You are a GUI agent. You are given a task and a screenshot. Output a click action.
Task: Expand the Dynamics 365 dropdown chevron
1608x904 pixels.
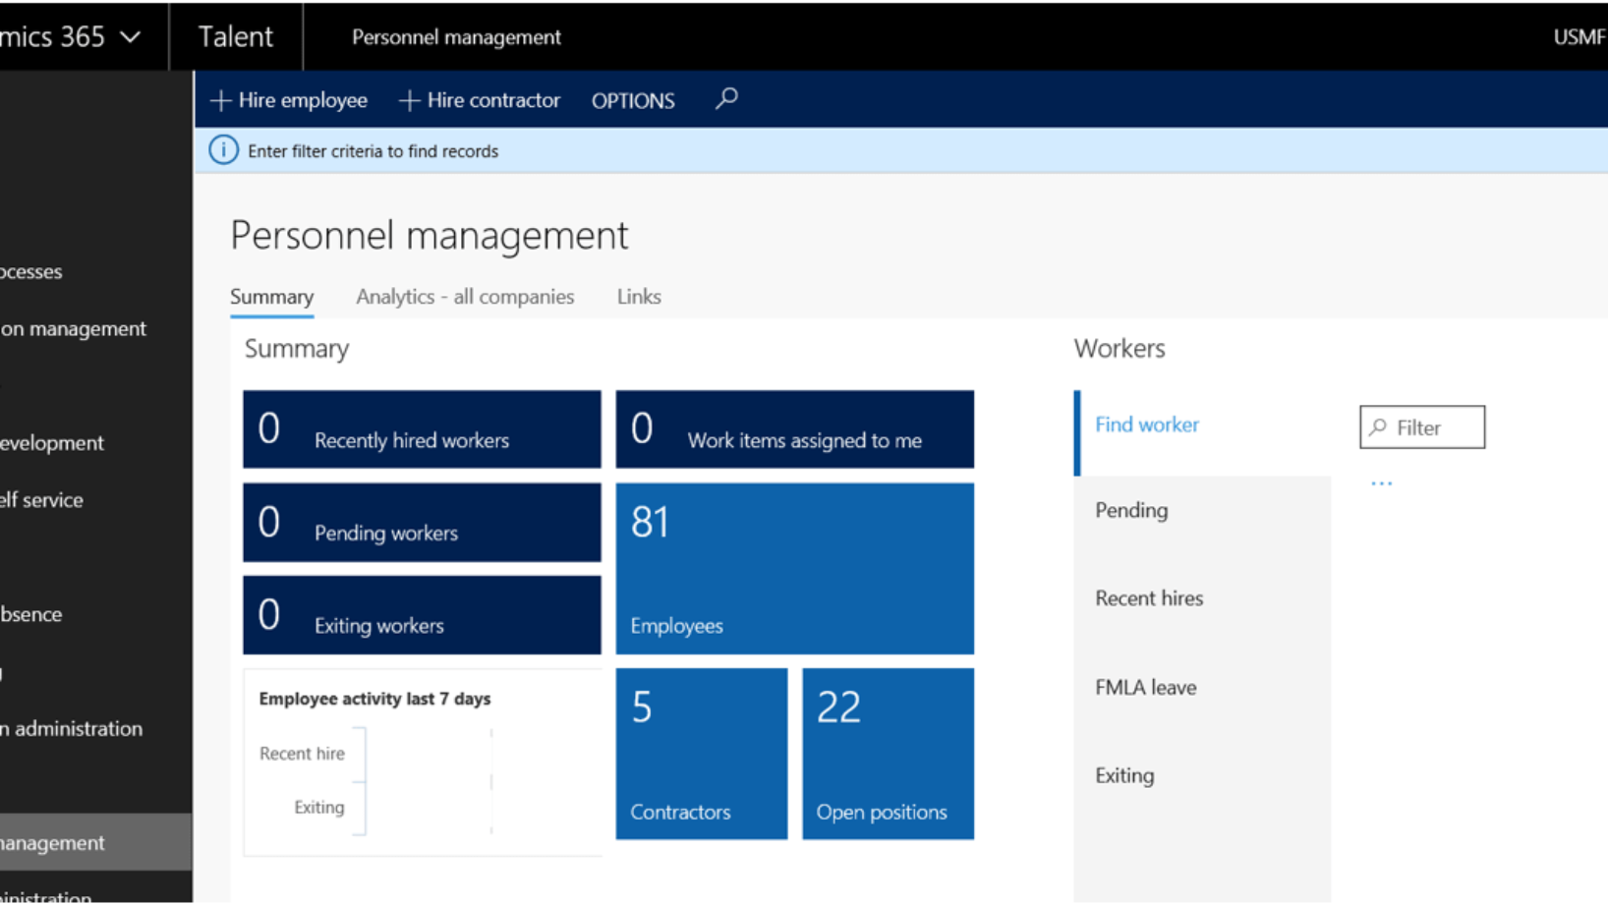pos(130,37)
